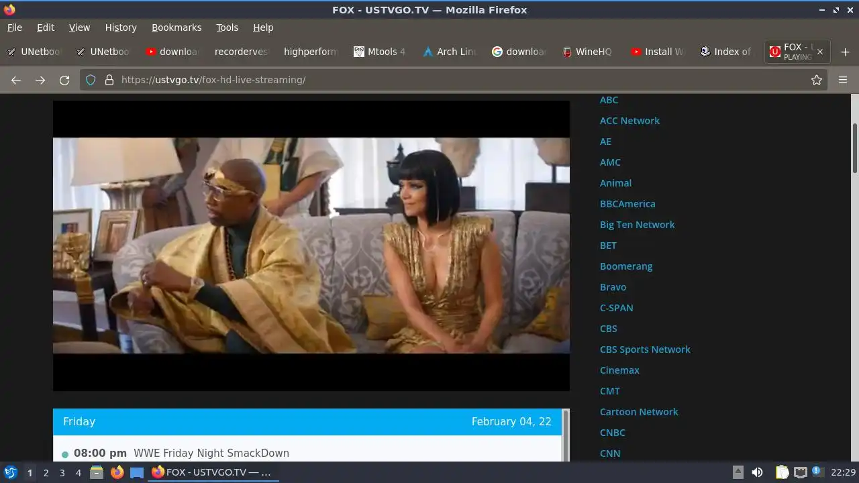Switch to the Index of tab
This screenshot has height=483, width=859.
coord(726,52)
